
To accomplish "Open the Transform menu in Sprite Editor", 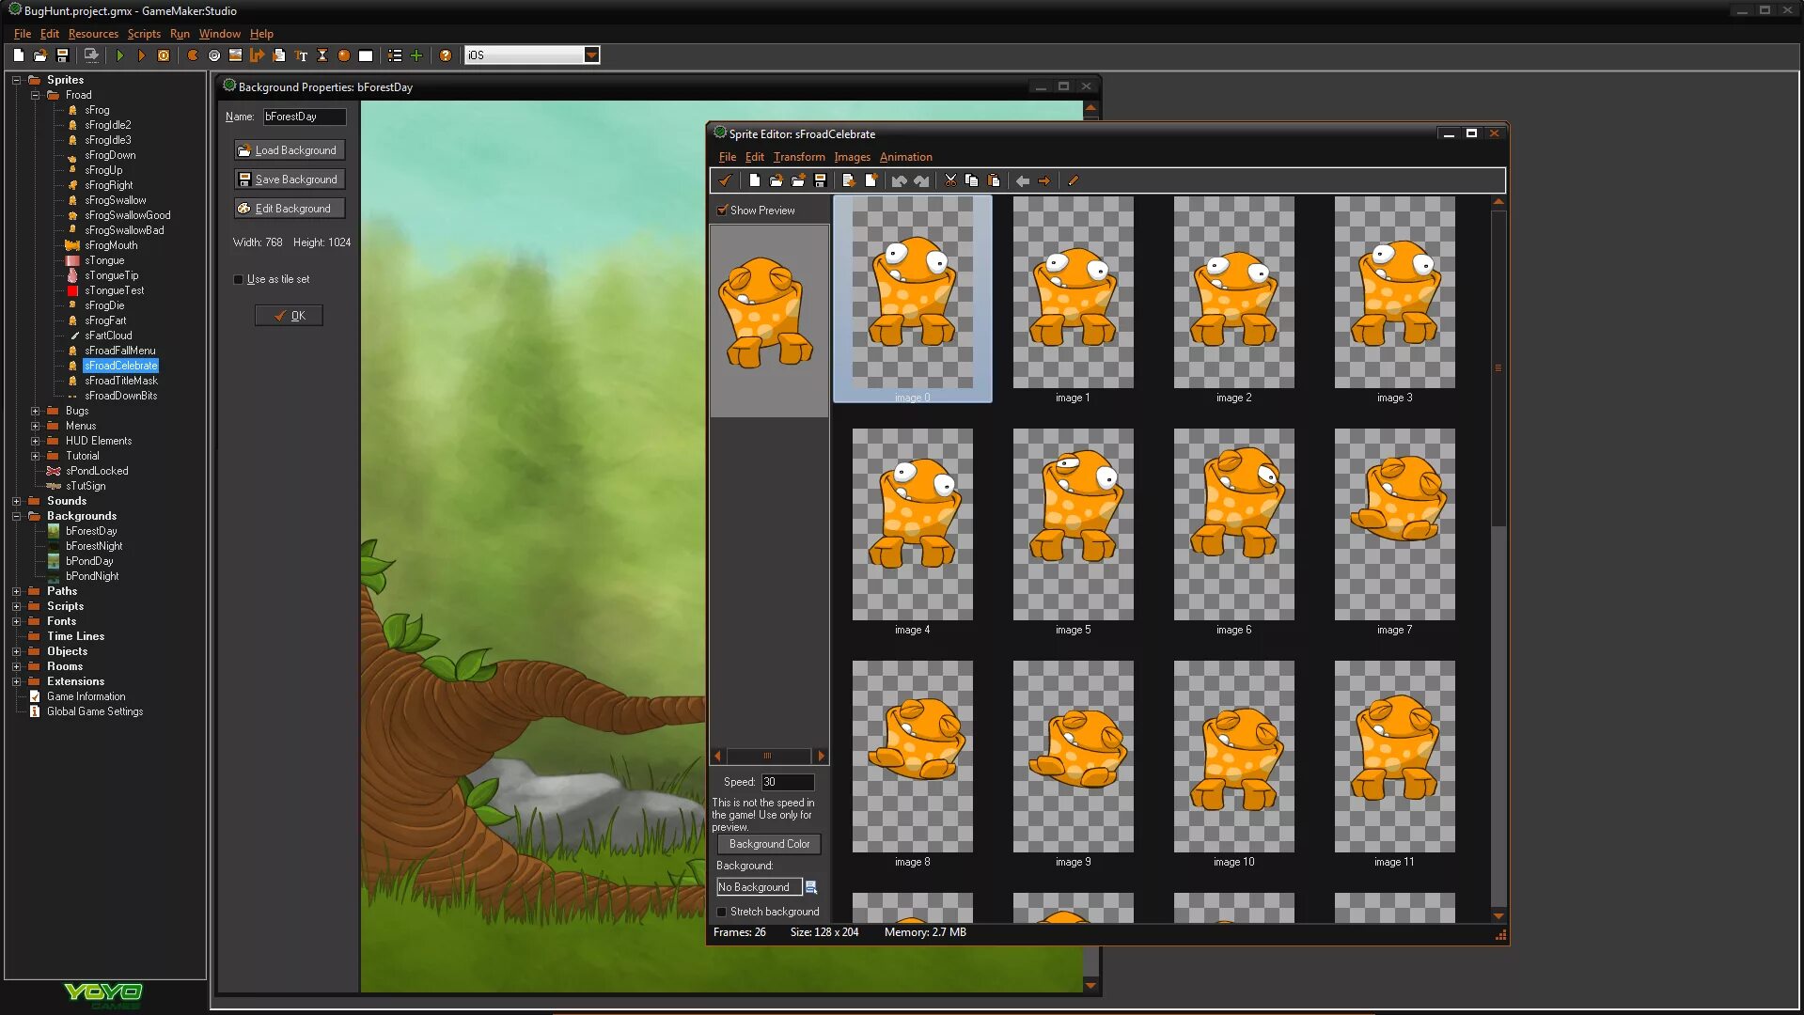I will (x=799, y=157).
